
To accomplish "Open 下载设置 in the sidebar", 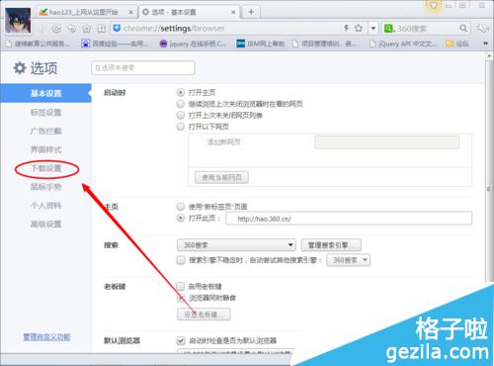I will coord(46,168).
